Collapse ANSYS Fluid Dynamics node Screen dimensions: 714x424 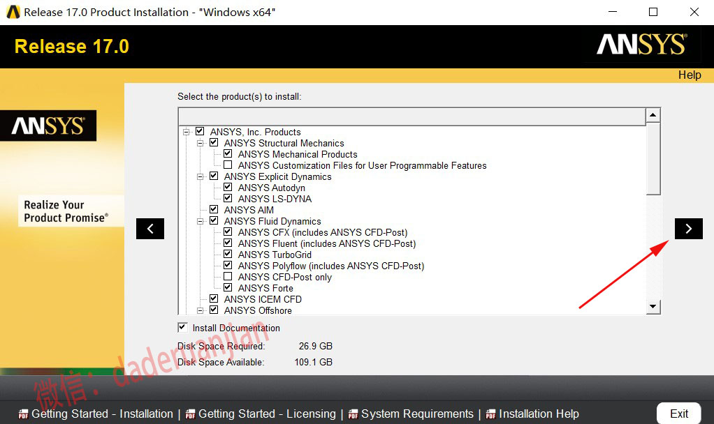tap(200, 221)
